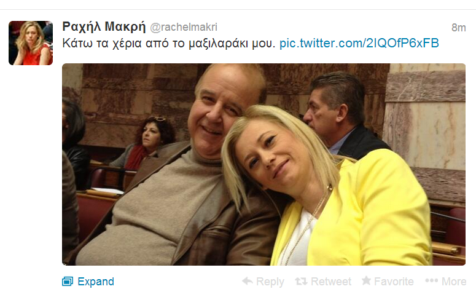Image resolution: width=476 pixels, height=297 pixels.
Task: Click the empty area below the avatar
Action: click(31, 167)
